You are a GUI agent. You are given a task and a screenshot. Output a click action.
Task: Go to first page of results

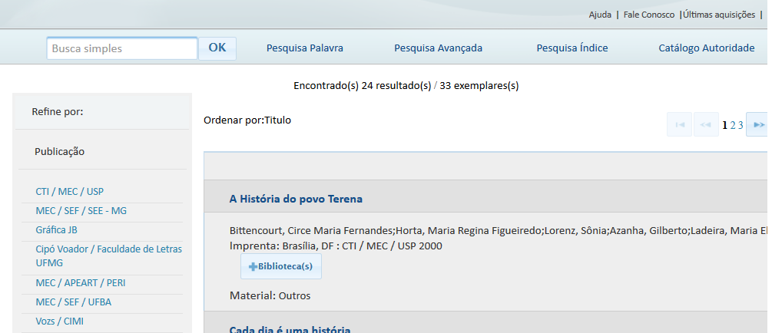point(680,124)
